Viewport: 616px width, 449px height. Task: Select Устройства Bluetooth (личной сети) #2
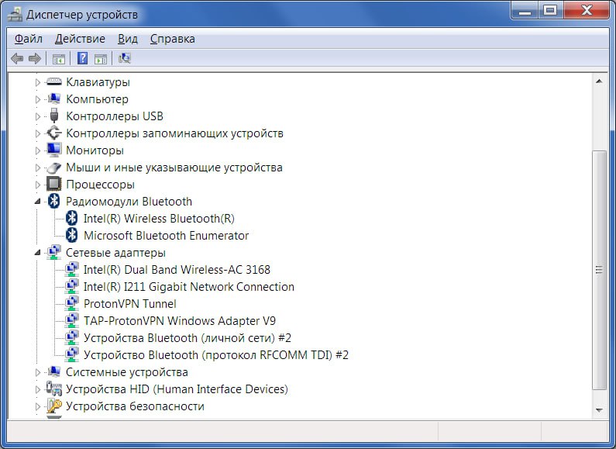coord(188,338)
